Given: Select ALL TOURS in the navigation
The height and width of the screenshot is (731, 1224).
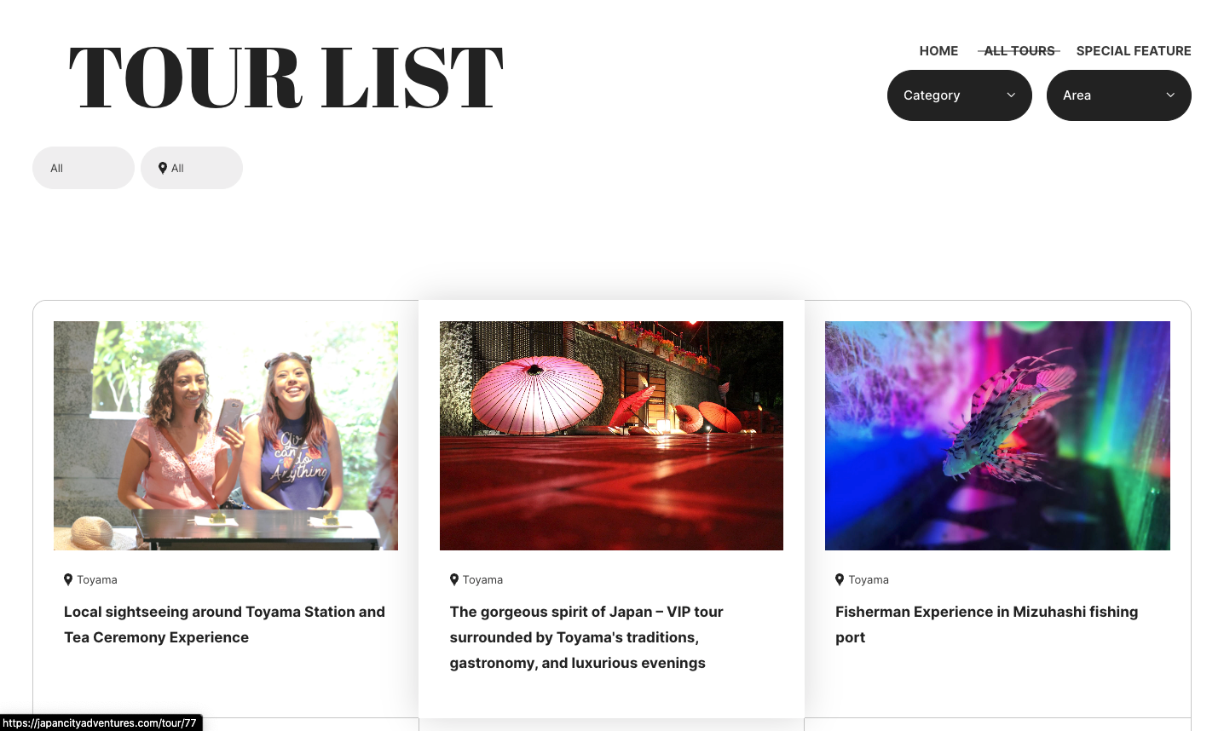Looking at the screenshot, I should tap(1019, 51).
